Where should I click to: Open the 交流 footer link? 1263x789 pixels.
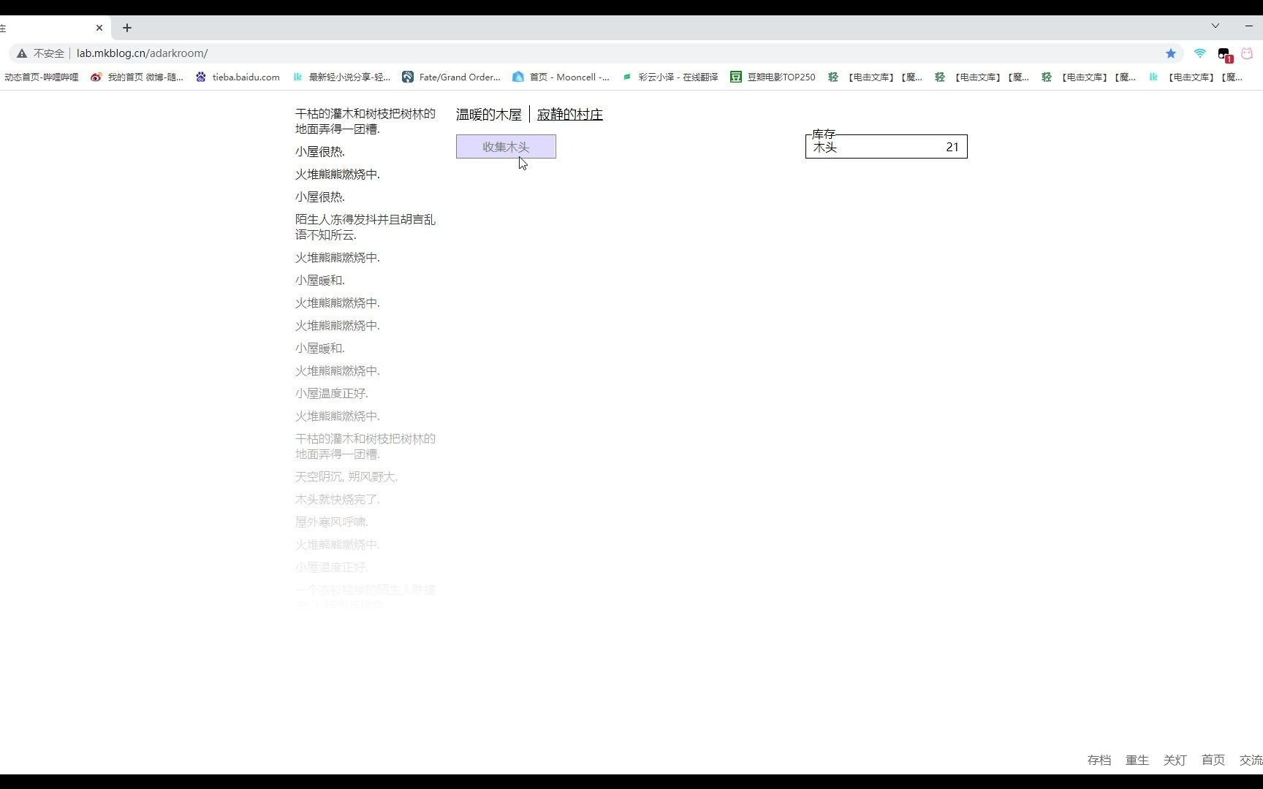(1251, 760)
